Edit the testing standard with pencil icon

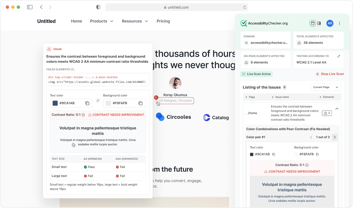click(x=339, y=56)
